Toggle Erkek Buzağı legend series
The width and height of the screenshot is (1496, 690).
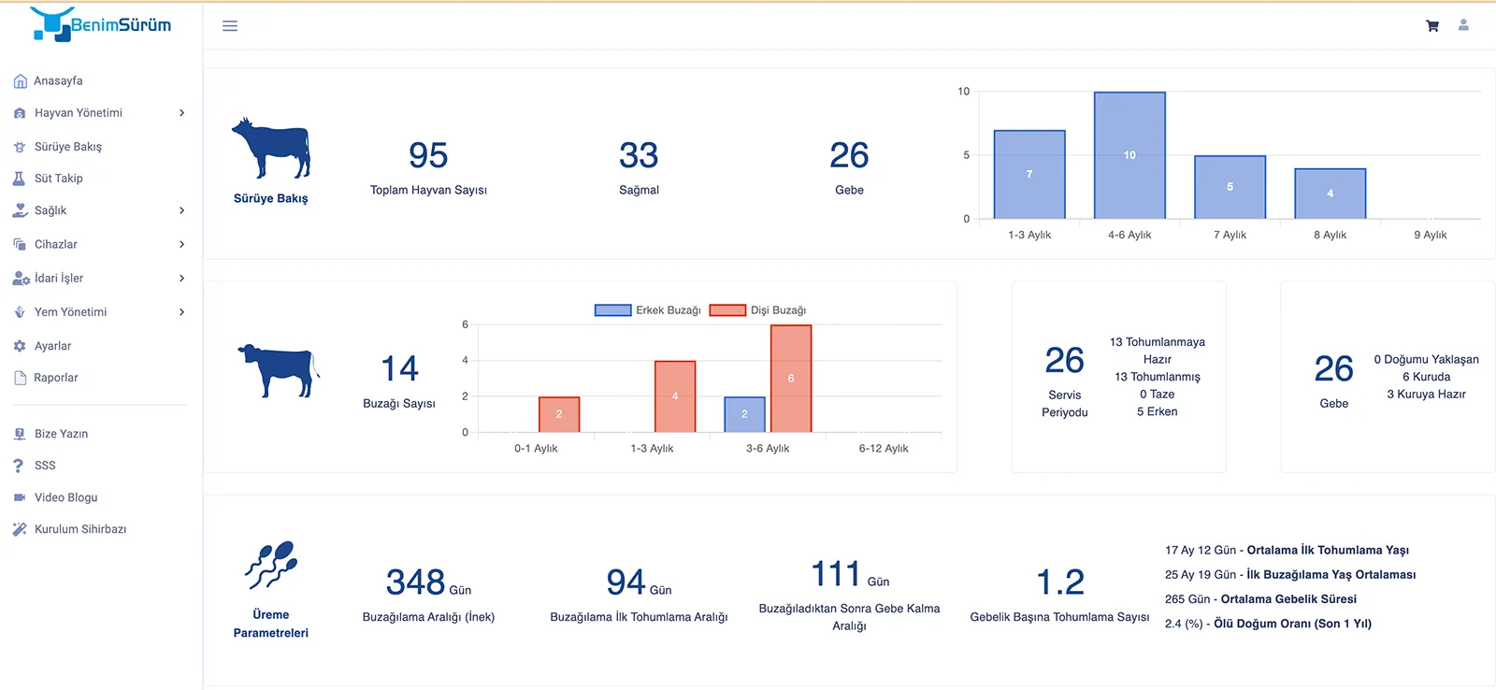click(647, 310)
